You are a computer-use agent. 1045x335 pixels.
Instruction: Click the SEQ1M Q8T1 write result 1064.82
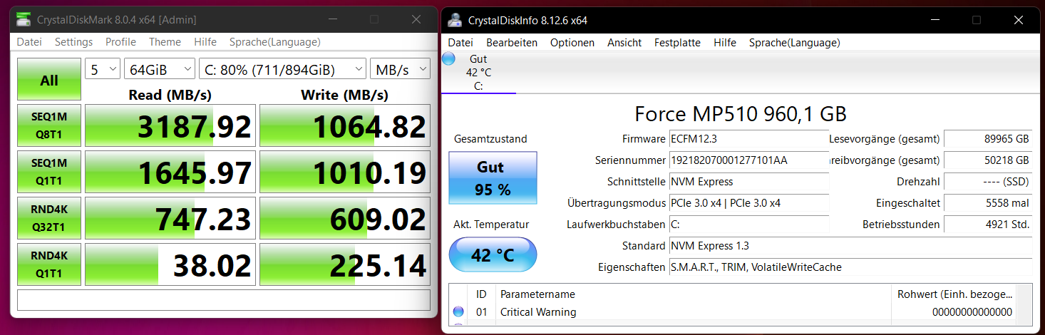point(345,126)
